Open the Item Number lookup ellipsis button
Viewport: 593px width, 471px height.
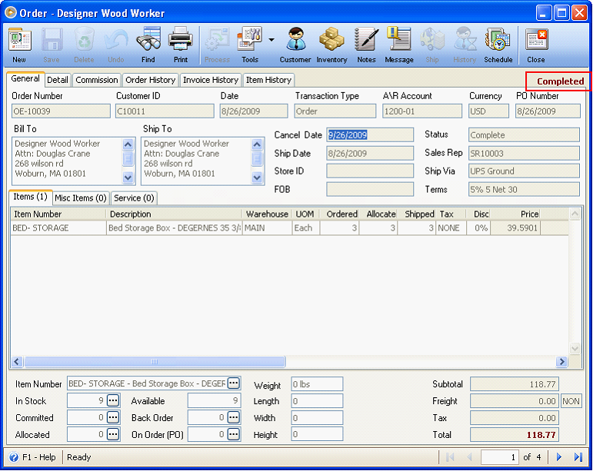click(234, 383)
